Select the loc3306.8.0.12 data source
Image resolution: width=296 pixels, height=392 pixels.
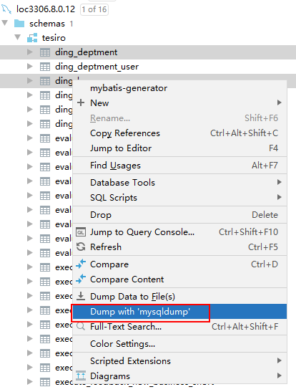tap(46, 9)
